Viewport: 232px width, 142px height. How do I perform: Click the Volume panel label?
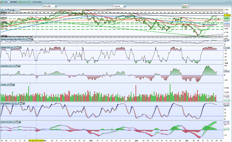tap(3, 85)
